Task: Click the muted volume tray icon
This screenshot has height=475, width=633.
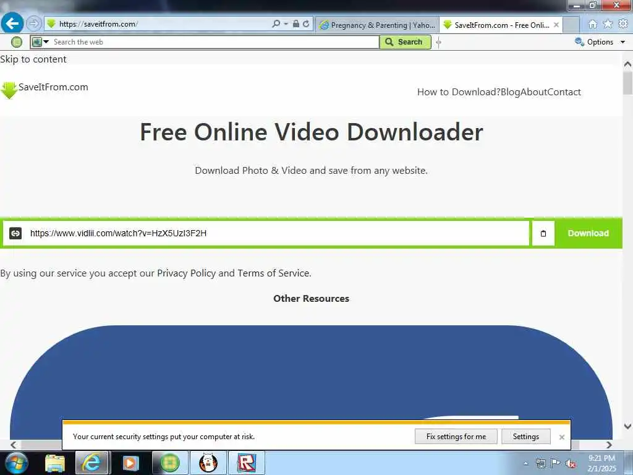Action: coord(571,463)
